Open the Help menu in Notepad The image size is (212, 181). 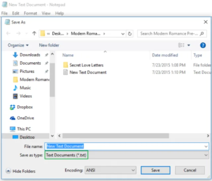point(60,13)
